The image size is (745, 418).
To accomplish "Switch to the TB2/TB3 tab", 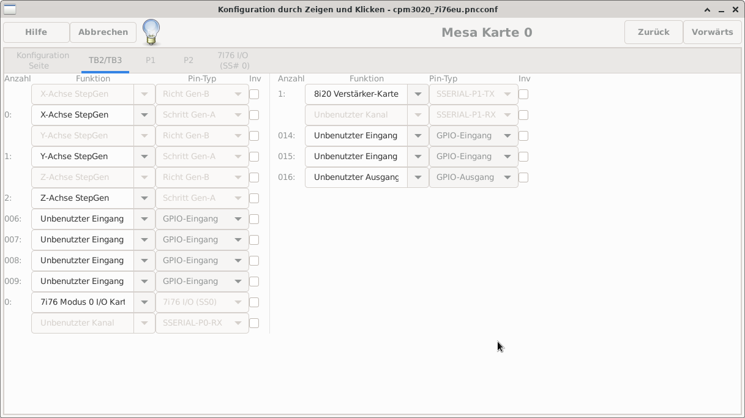I will coord(105,60).
